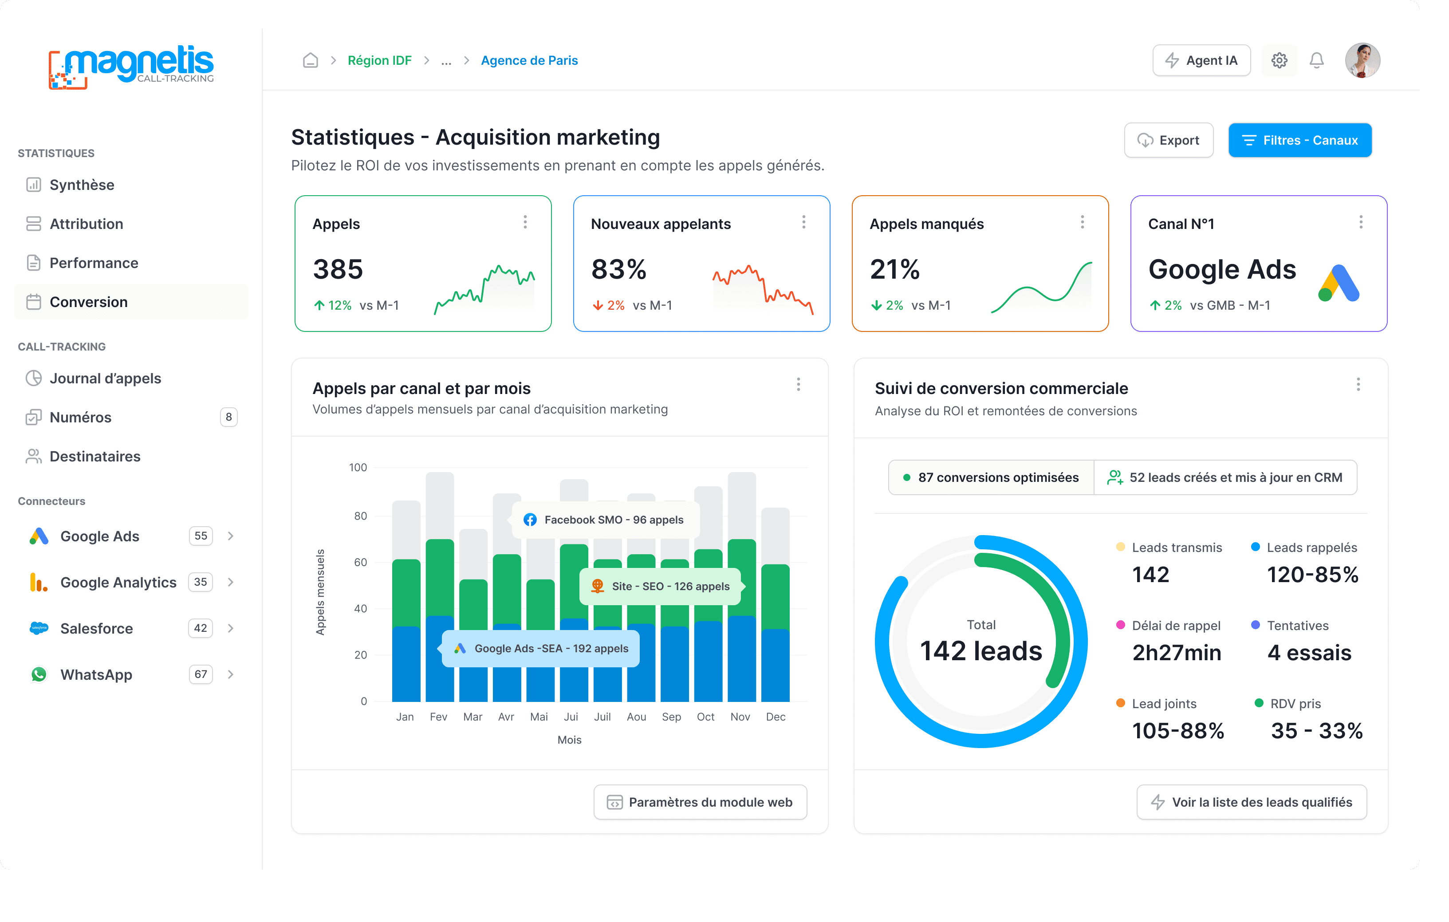
Task: Click the Magnetis Call-Tracking logo
Action: 130,67
